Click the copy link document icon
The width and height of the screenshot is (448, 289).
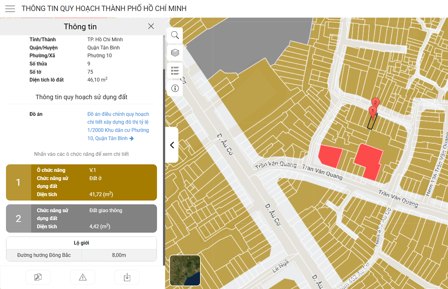[x=38, y=277]
